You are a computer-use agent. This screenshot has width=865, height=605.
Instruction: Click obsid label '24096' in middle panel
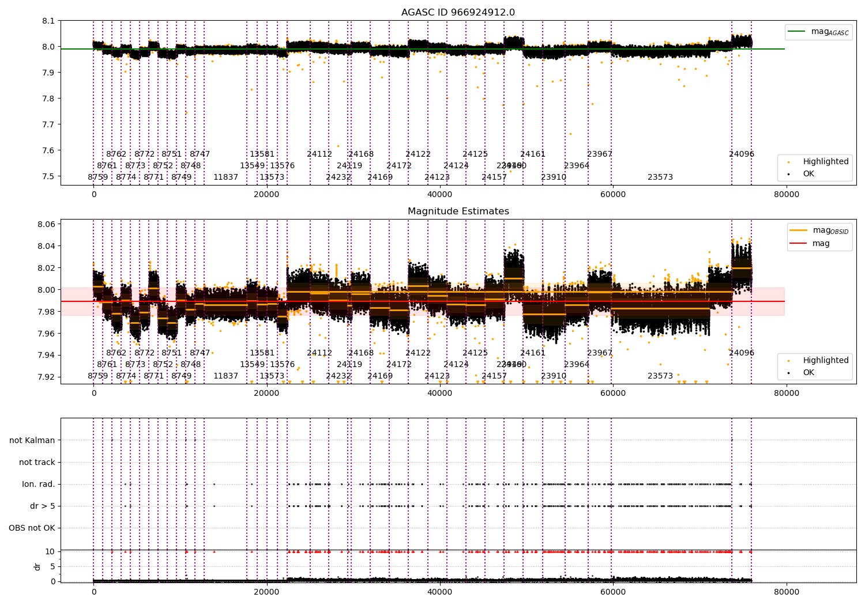click(x=742, y=353)
